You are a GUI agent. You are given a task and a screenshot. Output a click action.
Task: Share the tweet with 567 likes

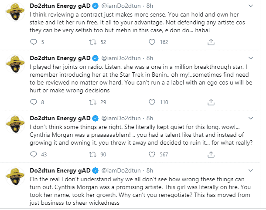[210, 155]
